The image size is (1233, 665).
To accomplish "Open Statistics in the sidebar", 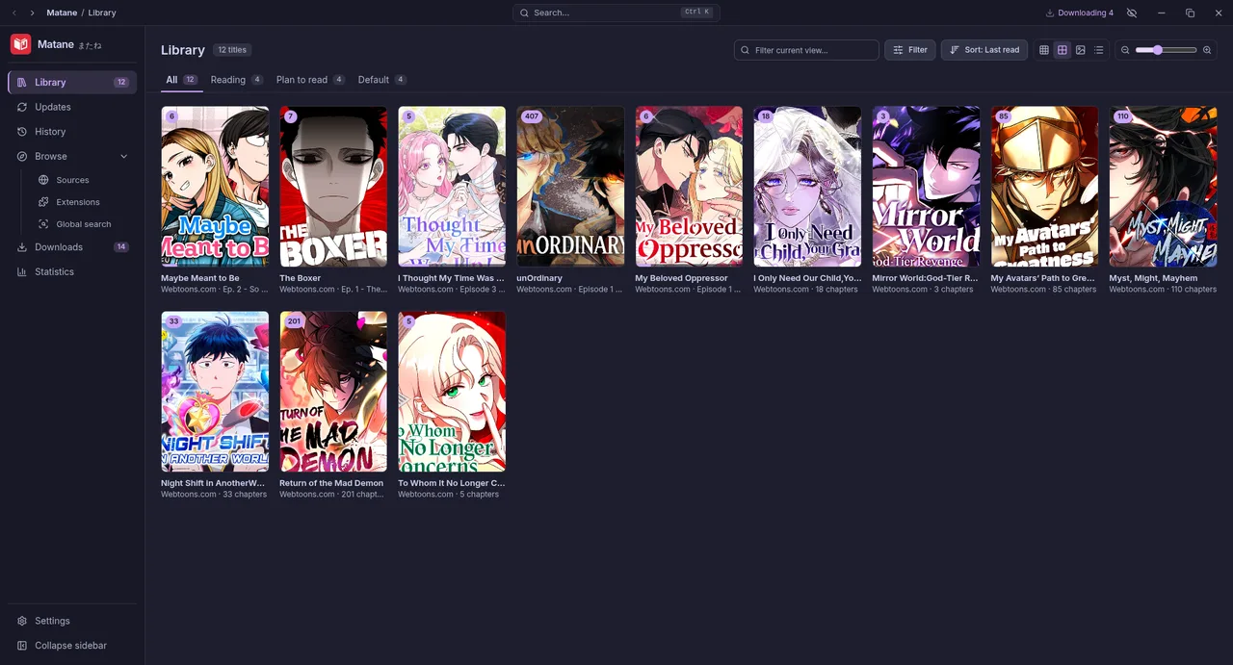I will (72, 272).
